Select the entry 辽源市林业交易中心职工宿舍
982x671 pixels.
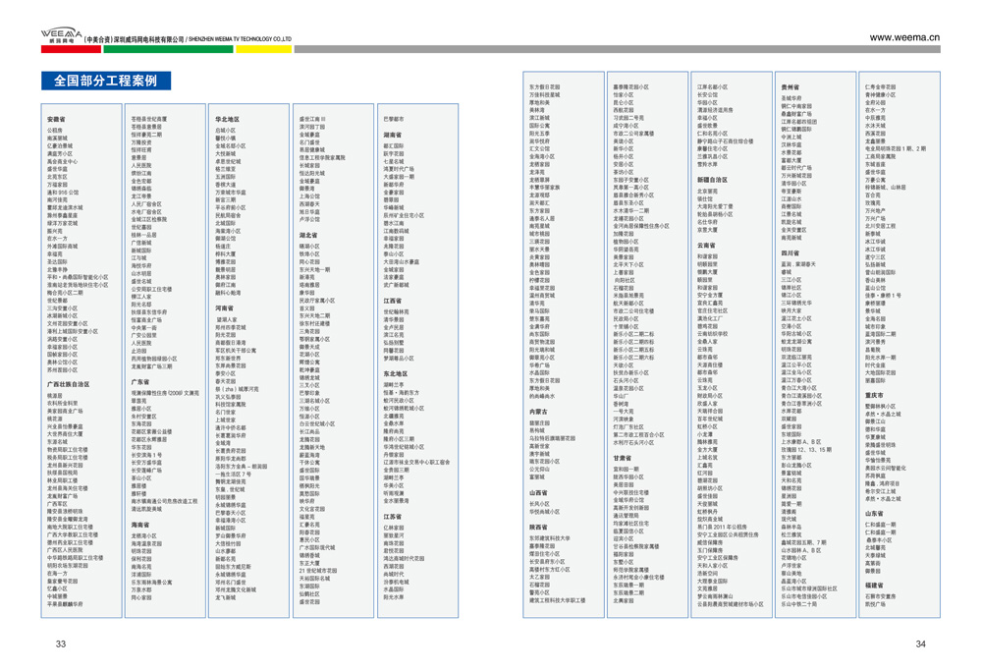(416, 463)
